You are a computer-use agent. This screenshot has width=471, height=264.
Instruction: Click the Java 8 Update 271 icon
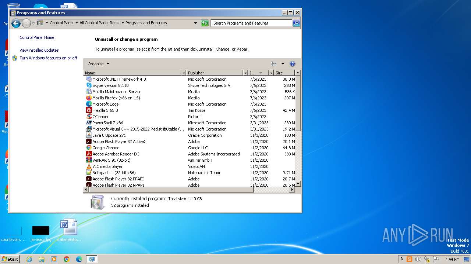(x=89, y=135)
